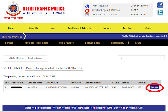Click the Other Helpline Numbers footer bar
Screen dimensions: 168x112
84,108
